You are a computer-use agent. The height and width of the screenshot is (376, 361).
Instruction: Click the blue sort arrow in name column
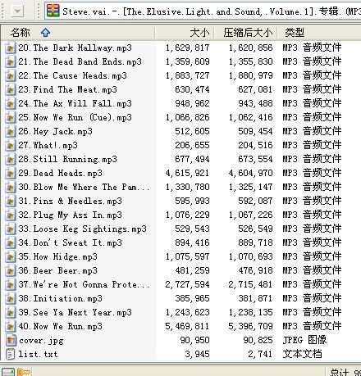pos(45,33)
